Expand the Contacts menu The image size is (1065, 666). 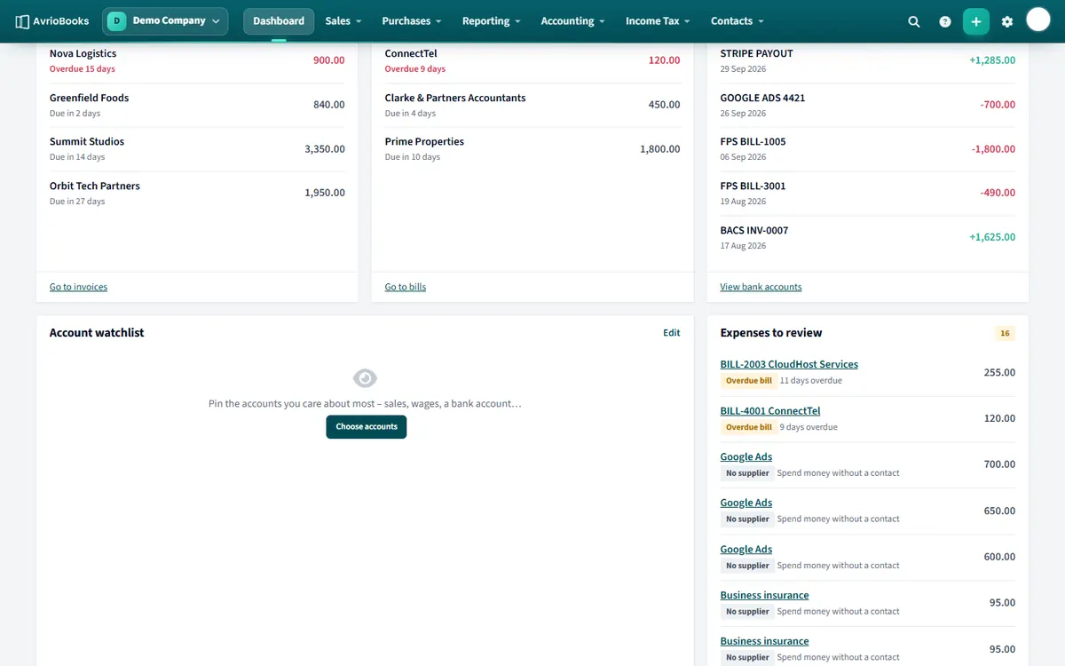737,21
